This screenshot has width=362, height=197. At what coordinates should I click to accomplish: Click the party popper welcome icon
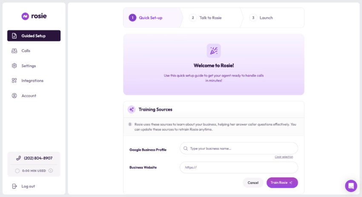click(214, 51)
